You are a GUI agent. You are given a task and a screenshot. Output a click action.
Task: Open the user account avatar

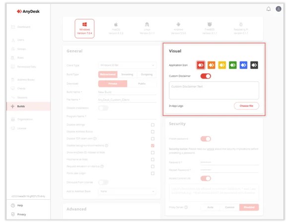coord(279,9)
